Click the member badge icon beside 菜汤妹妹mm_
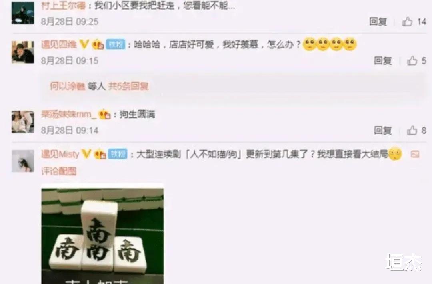The width and height of the screenshot is (432, 284). point(105,114)
